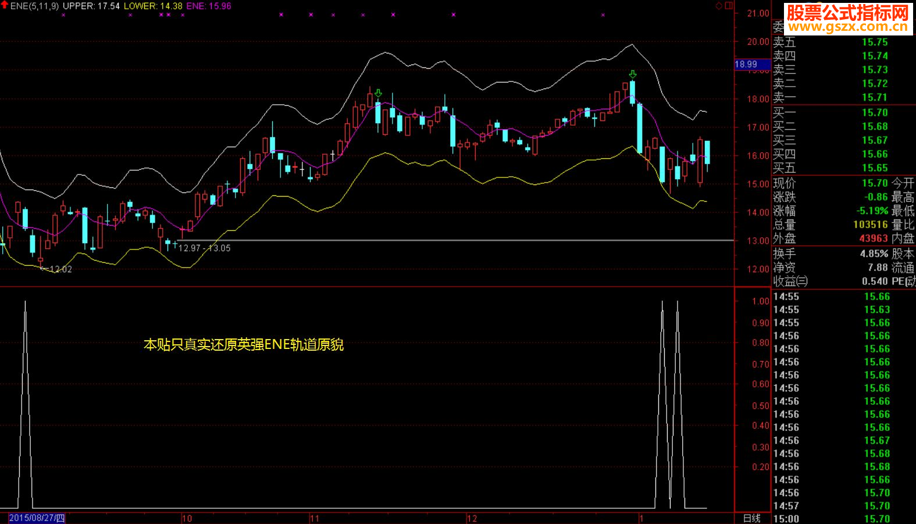Click the 卖三 ask row at 15.73
Image resolution: width=916 pixels, height=524 pixels.
(x=831, y=70)
